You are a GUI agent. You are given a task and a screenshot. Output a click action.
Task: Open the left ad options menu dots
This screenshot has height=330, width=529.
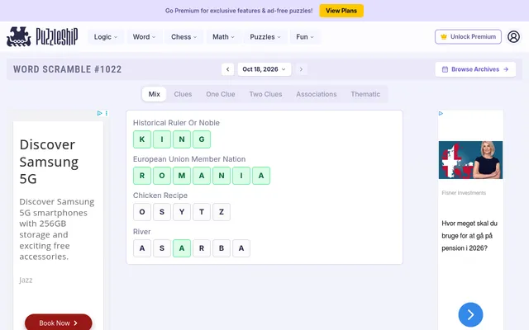pyautogui.click(x=107, y=113)
